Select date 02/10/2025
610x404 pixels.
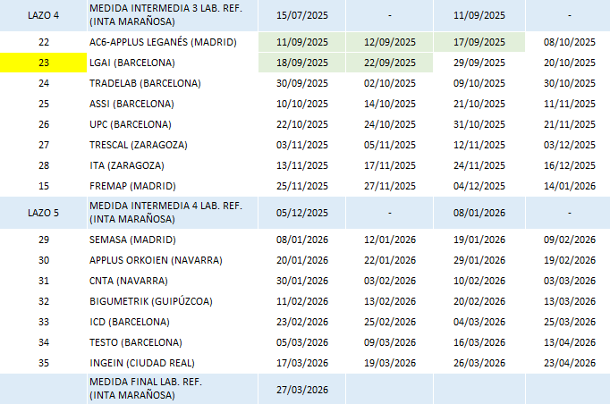389,83
